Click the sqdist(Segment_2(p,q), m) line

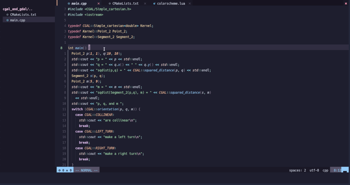[141, 92]
